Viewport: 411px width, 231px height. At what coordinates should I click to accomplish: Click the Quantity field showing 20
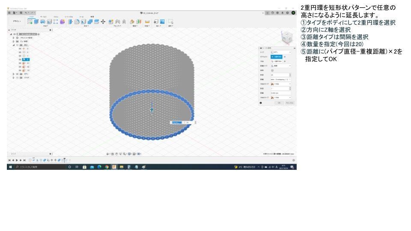coord(280,75)
